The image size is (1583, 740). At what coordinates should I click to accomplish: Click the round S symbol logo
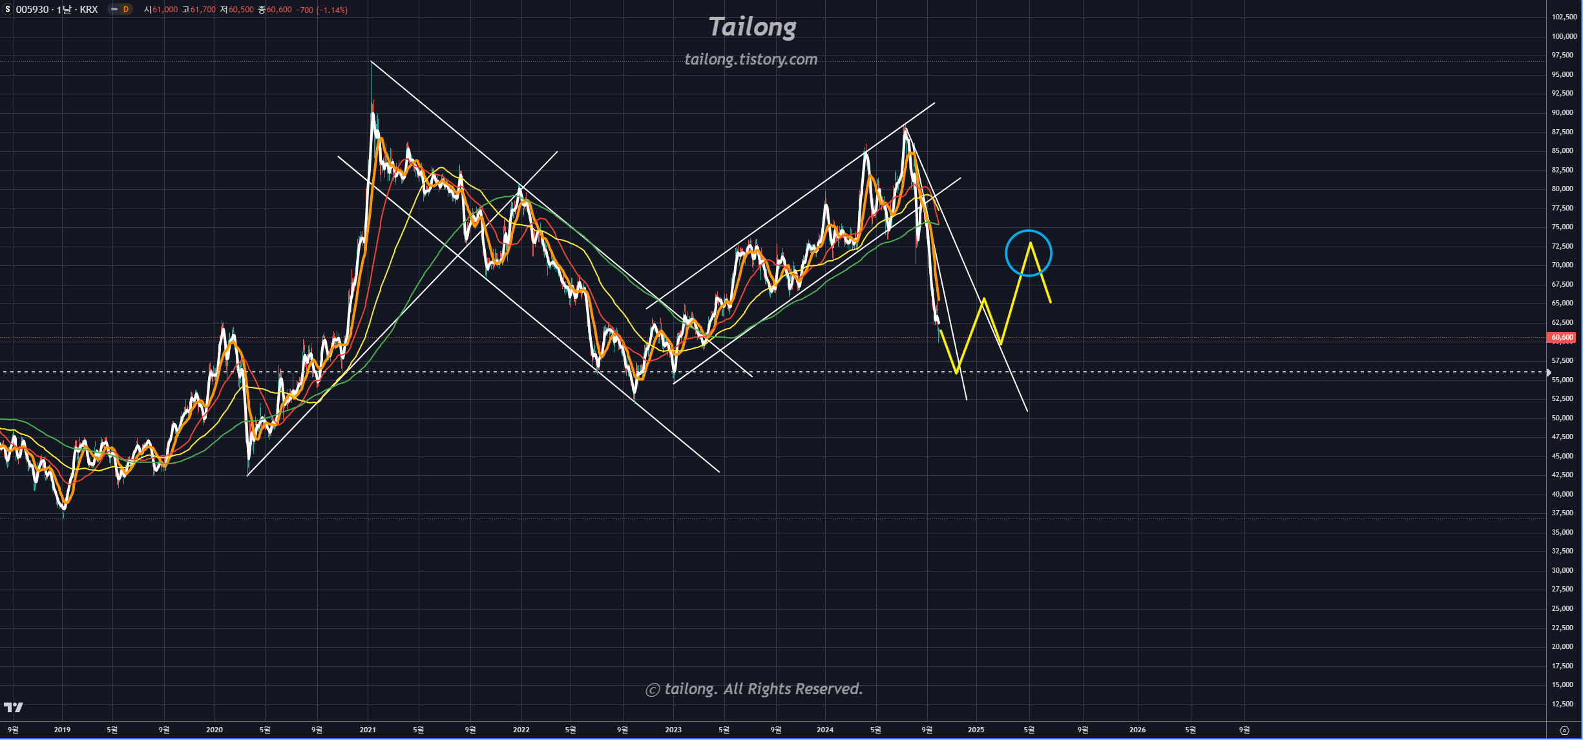coord(8,10)
